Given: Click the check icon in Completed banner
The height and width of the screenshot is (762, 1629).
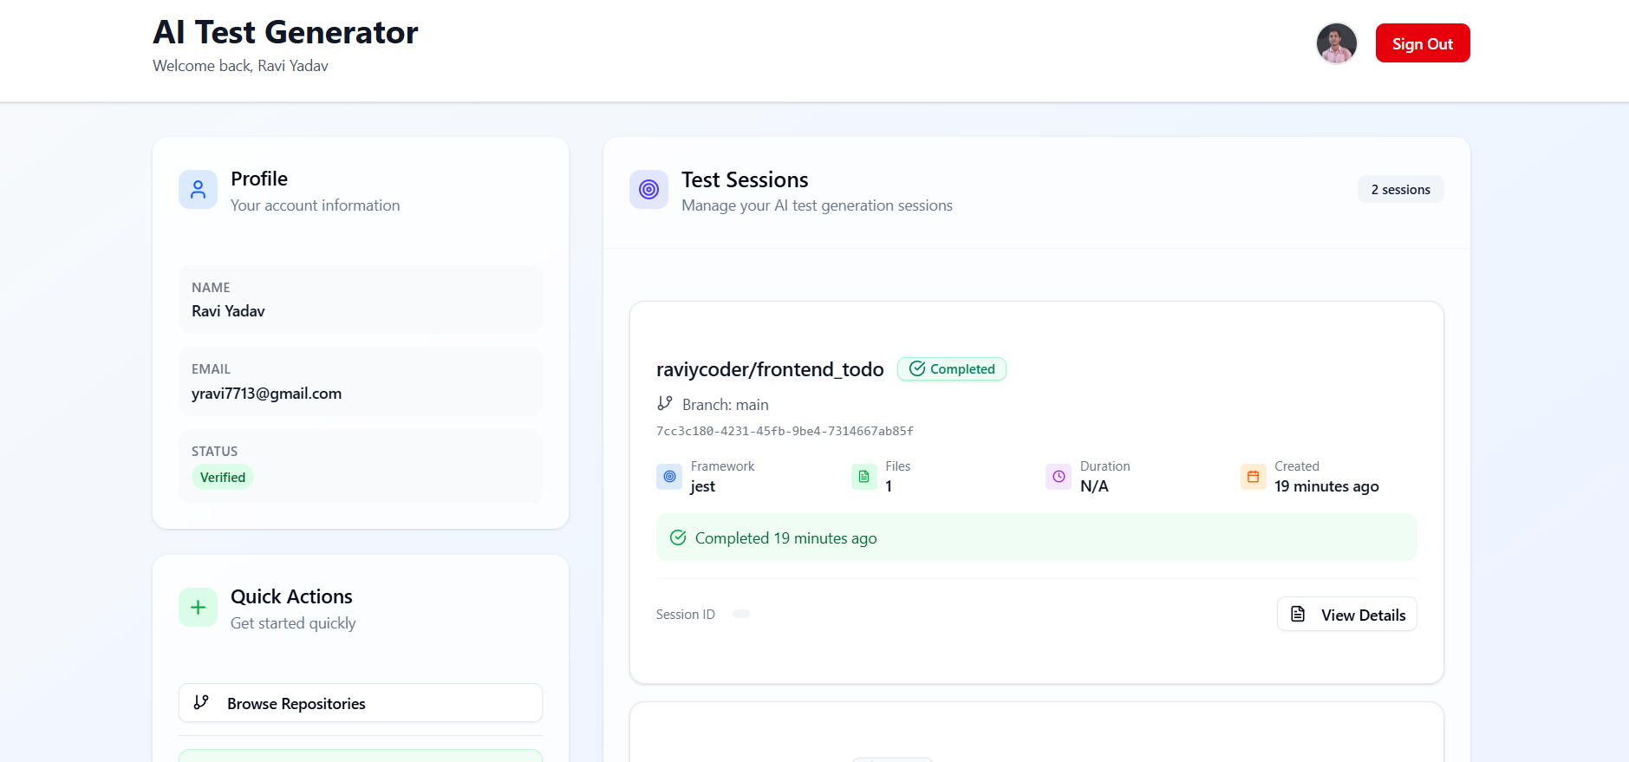Looking at the screenshot, I should click(x=678, y=537).
